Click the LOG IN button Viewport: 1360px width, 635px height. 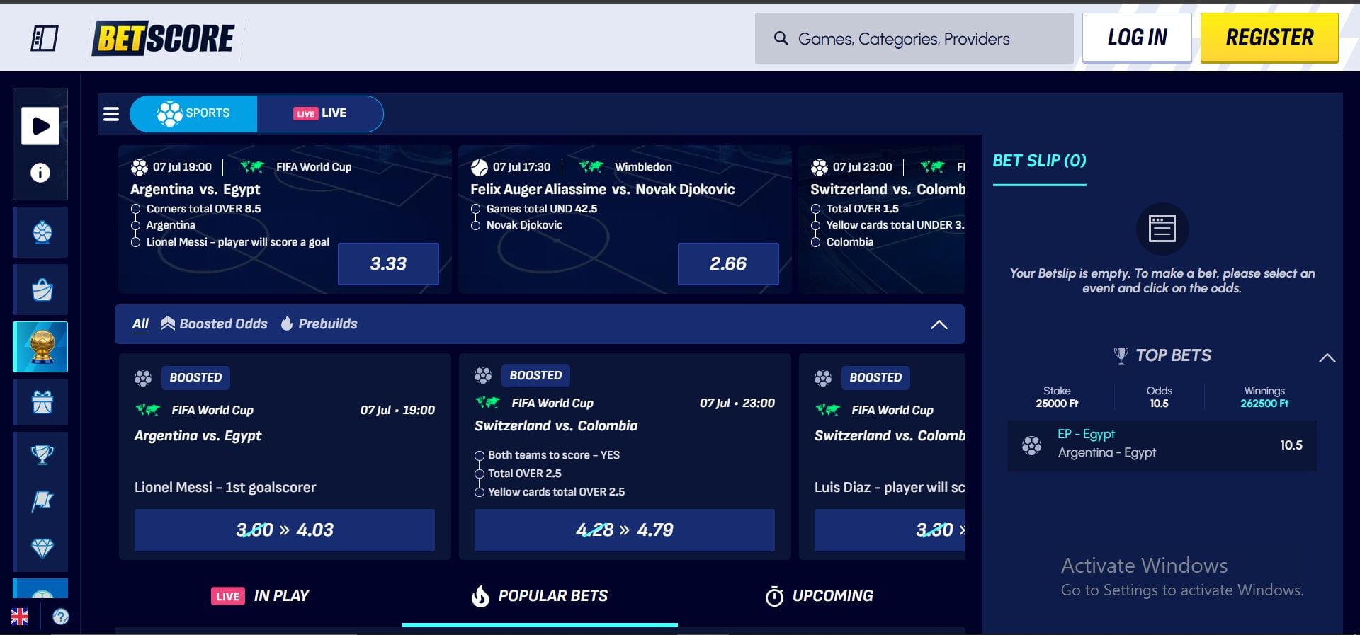[1137, 38]
